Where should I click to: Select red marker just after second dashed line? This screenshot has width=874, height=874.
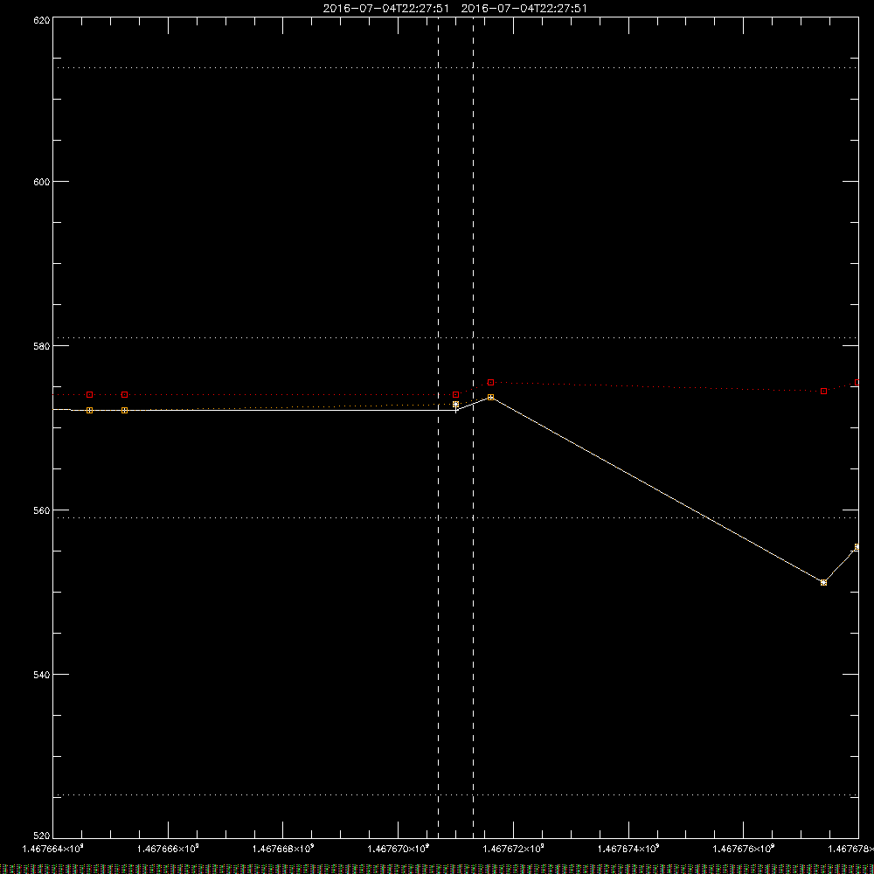[490, 383]
